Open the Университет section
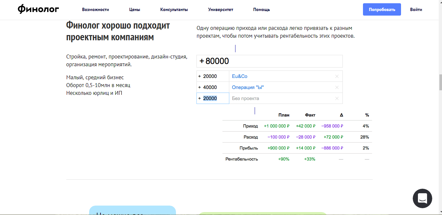This screenshot has height=215, width=442. point(220,9)
